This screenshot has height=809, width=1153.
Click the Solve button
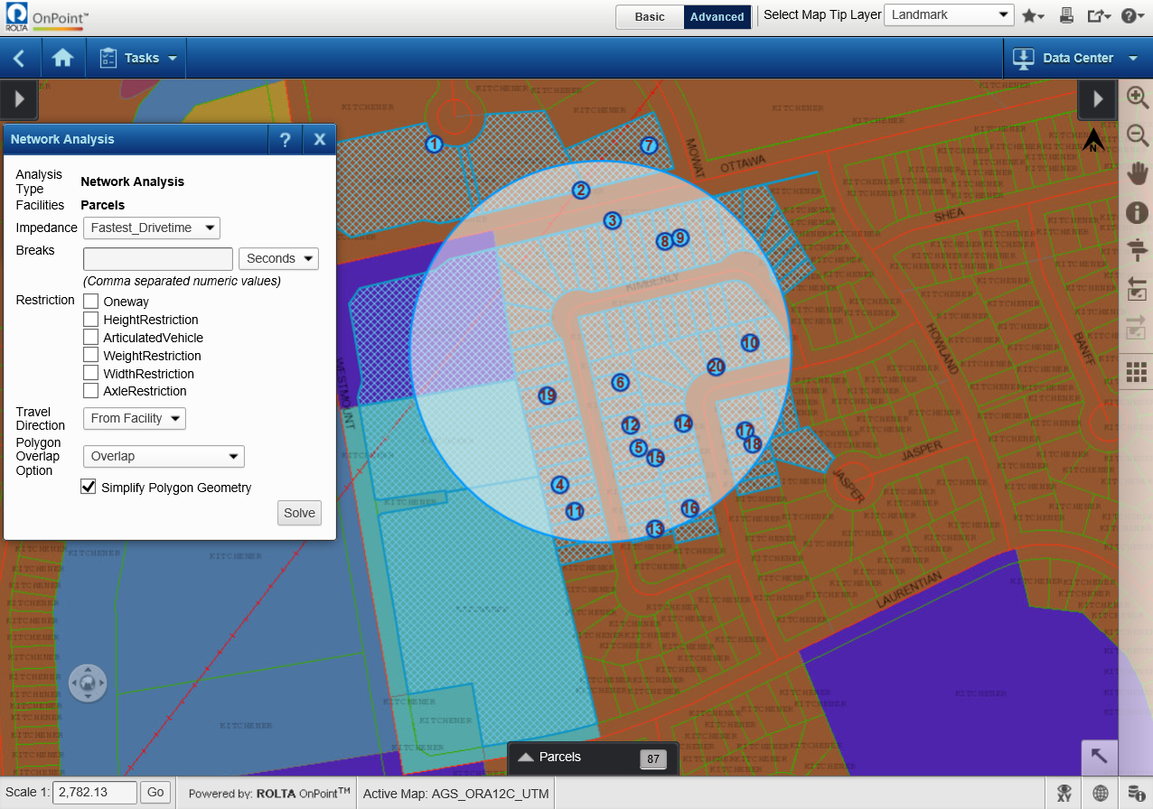(x=299, y=513)
